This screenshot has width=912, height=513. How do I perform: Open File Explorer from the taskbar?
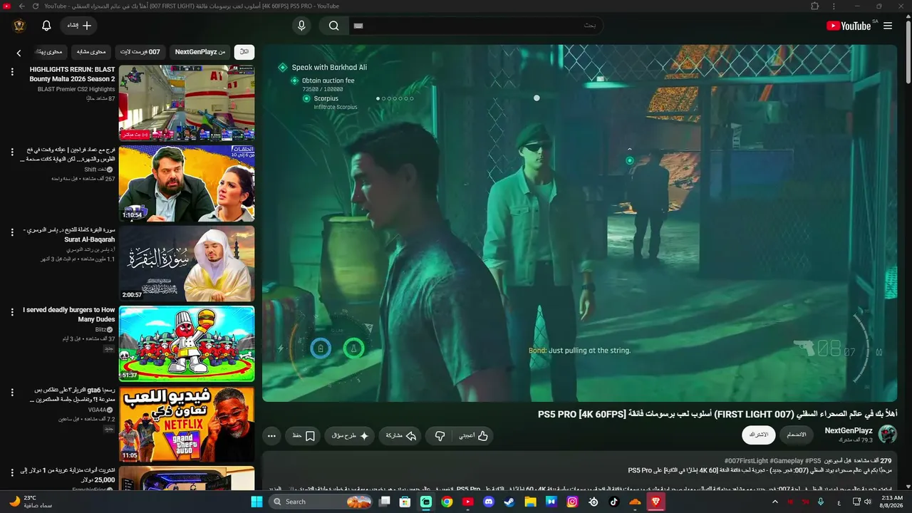click(530, 502)
